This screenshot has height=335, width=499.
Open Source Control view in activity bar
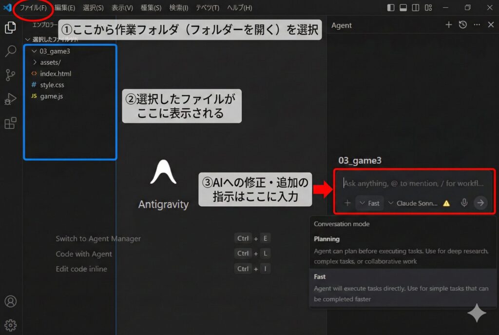(x=10, y=75)
